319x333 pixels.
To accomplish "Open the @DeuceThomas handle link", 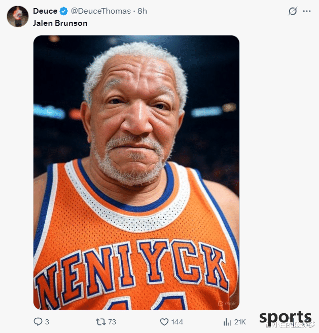I will 100,11.
